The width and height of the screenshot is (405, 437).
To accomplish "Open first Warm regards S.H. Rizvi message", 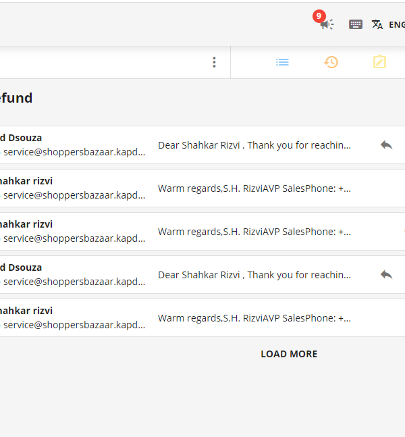I will point(254,188).
